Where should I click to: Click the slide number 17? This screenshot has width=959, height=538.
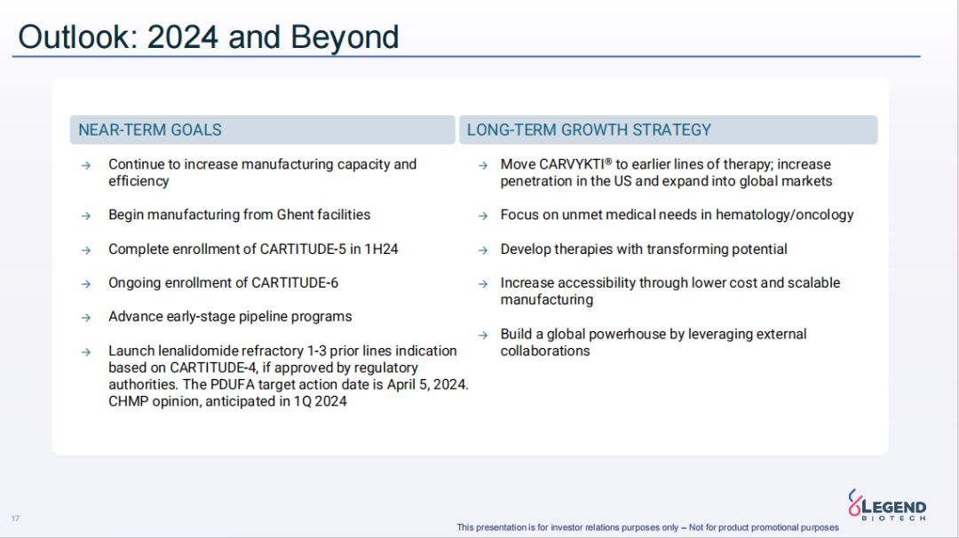click(x=15, y=518)
